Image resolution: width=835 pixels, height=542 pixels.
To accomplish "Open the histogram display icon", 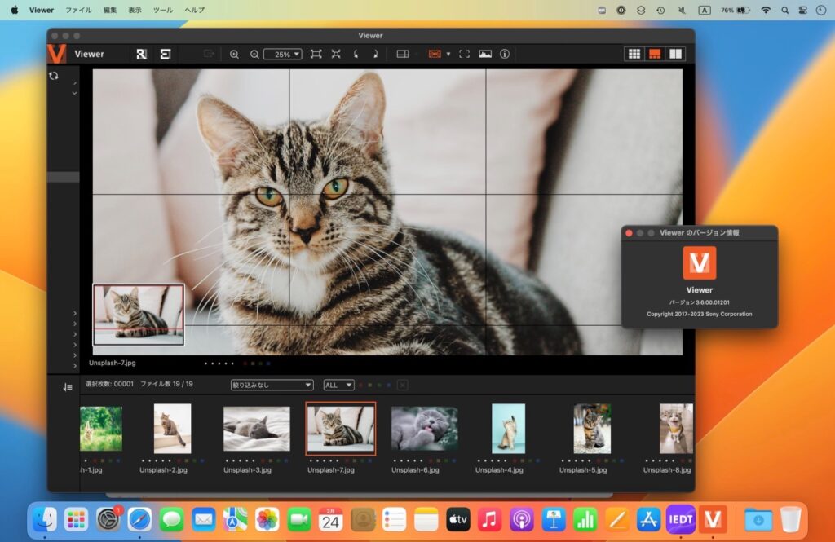I will [484, 54].
